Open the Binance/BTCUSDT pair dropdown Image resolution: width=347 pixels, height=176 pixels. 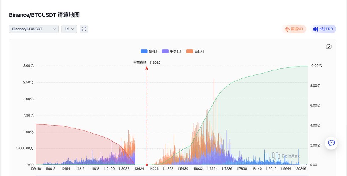pos(34,29)
